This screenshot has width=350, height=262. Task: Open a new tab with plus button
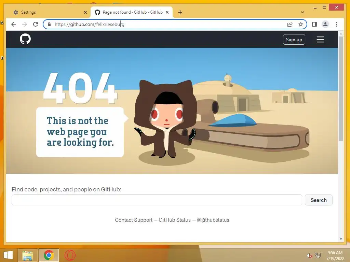[x=180, y=12]
